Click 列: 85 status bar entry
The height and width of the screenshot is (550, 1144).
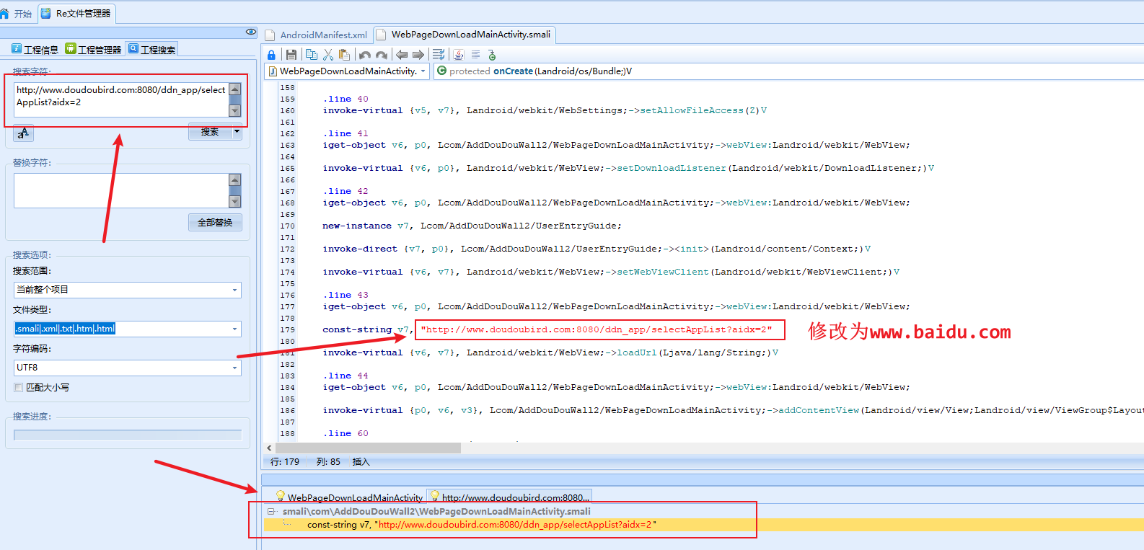point(328,461)
